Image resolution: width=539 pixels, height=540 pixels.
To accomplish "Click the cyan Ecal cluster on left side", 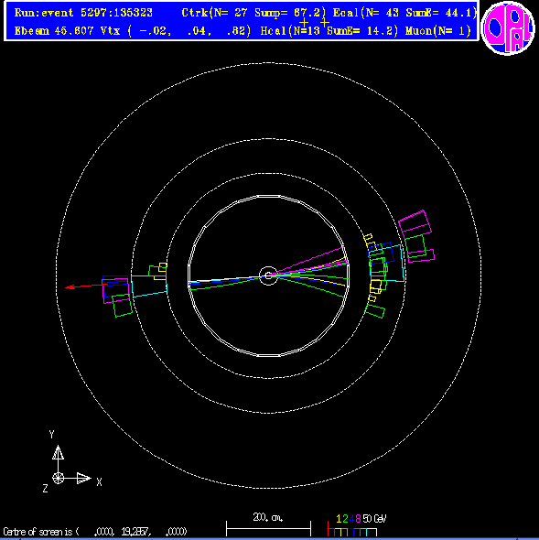I will [149, 286].
